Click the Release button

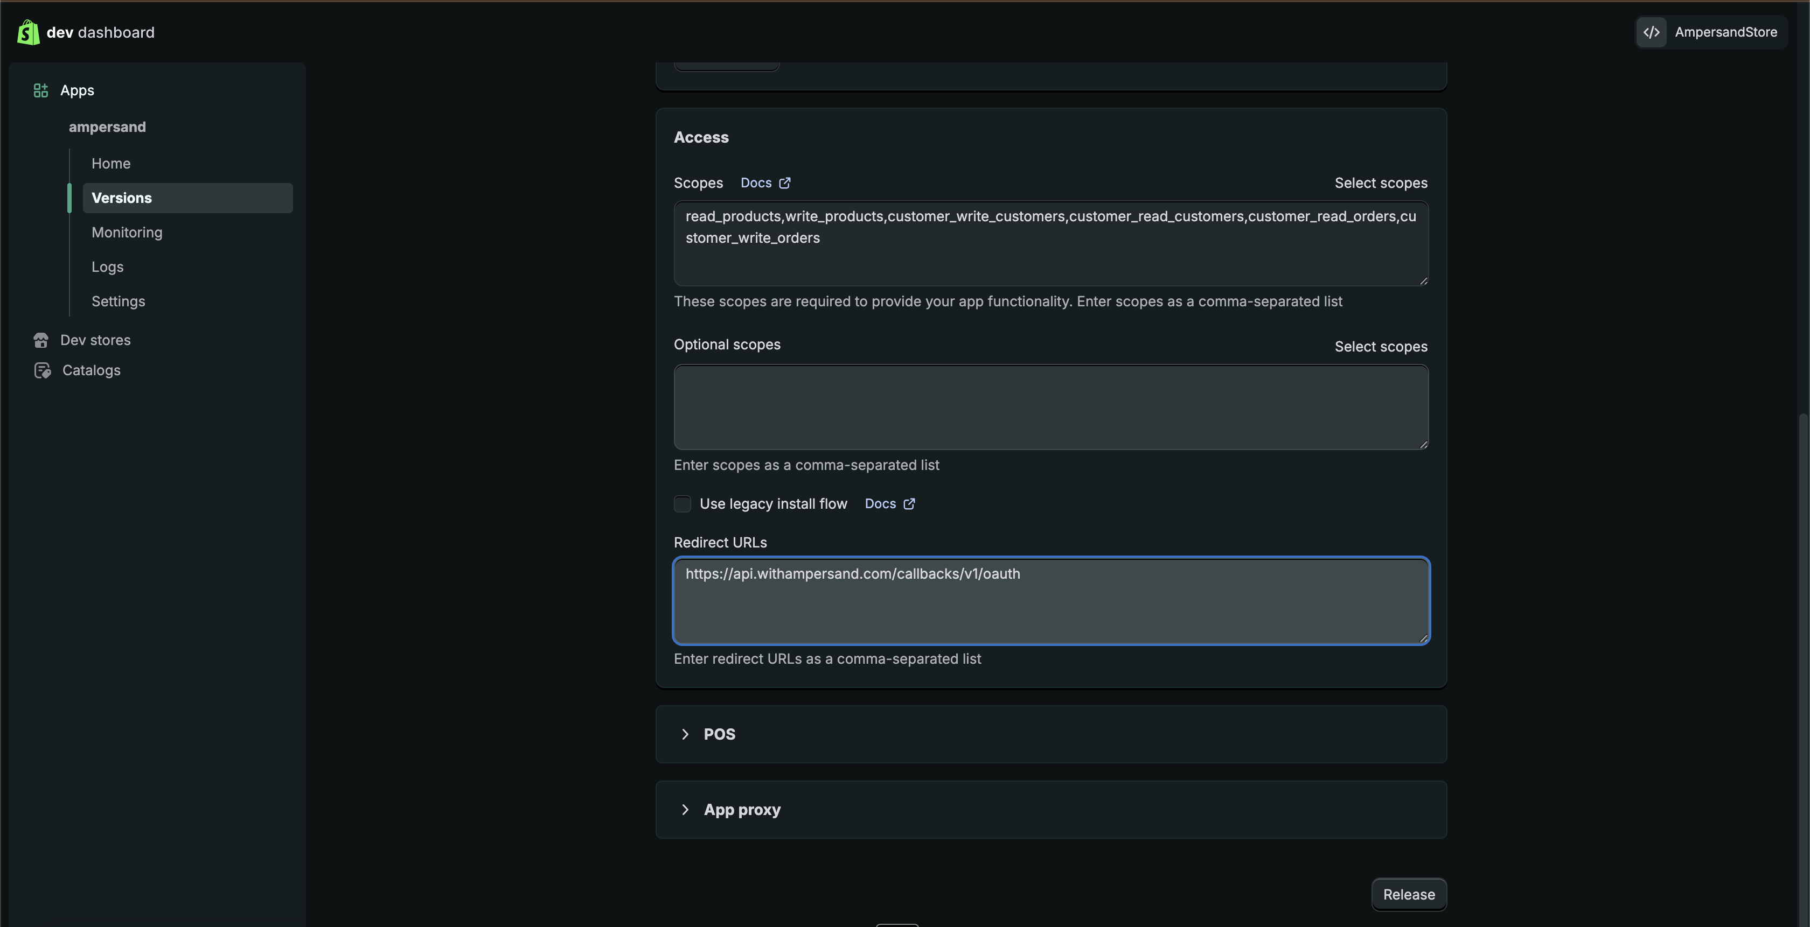tap(1408, 894)
